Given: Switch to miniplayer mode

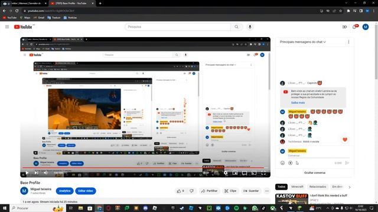Looking at the screenshot, I should (x=235, y=173).
